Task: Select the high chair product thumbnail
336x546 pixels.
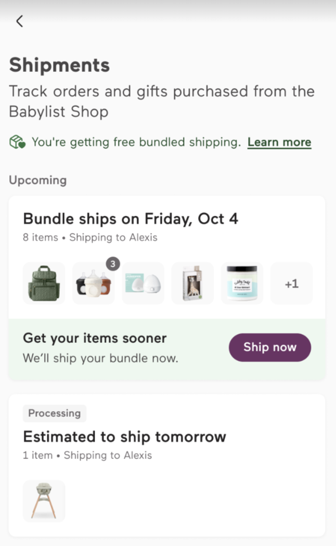Action: tap(44, 501)
